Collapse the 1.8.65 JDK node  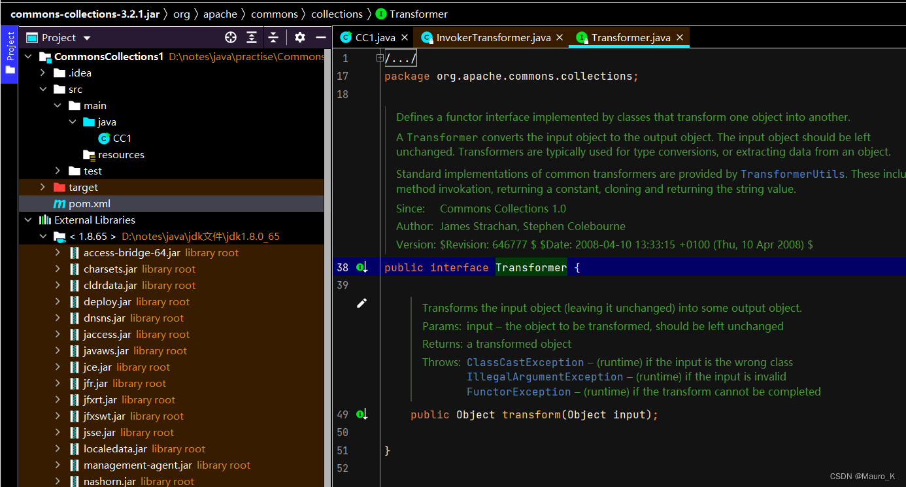click(x=42, y=237)
